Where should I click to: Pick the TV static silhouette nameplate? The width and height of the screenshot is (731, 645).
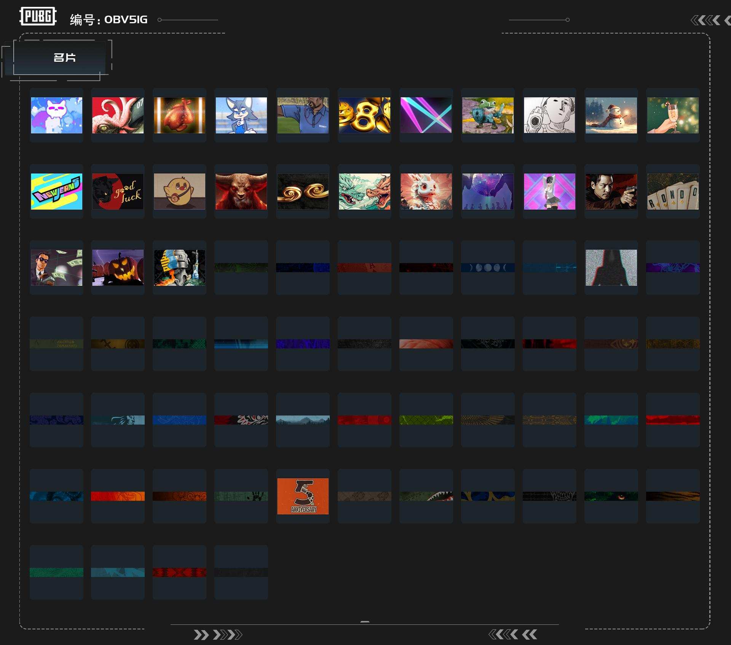point(611,268)
